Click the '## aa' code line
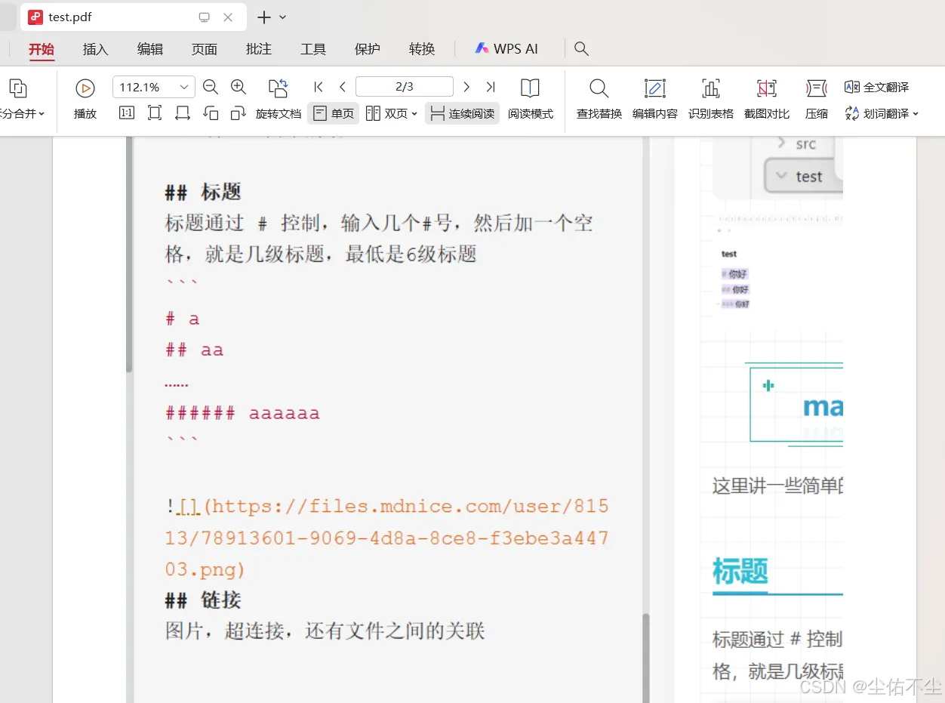This screenshot has width=945, height=703. [x=195, y=350]
